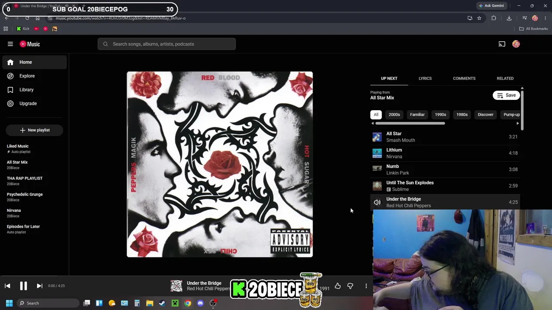Viewport: 552px width, 310px height.
Task: Open the Psychedelic Grunge playlist
Action: tap(34, 197)
